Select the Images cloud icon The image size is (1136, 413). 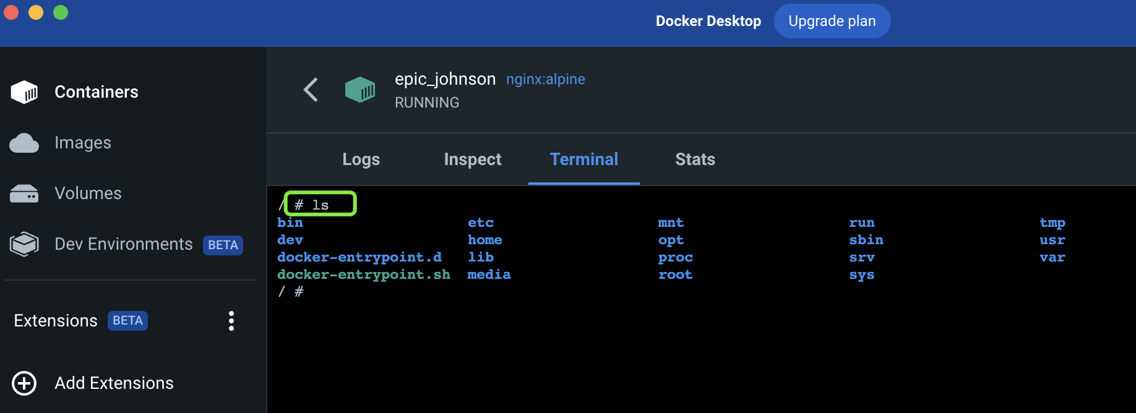pyautogui.click(x=24, y=143)
